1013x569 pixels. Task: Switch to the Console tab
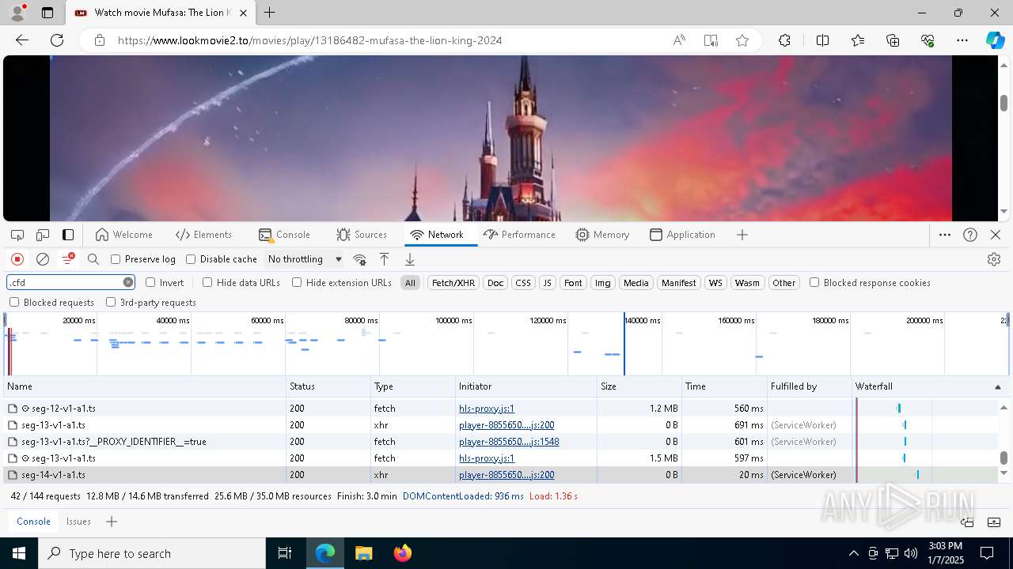pos(284,235)
